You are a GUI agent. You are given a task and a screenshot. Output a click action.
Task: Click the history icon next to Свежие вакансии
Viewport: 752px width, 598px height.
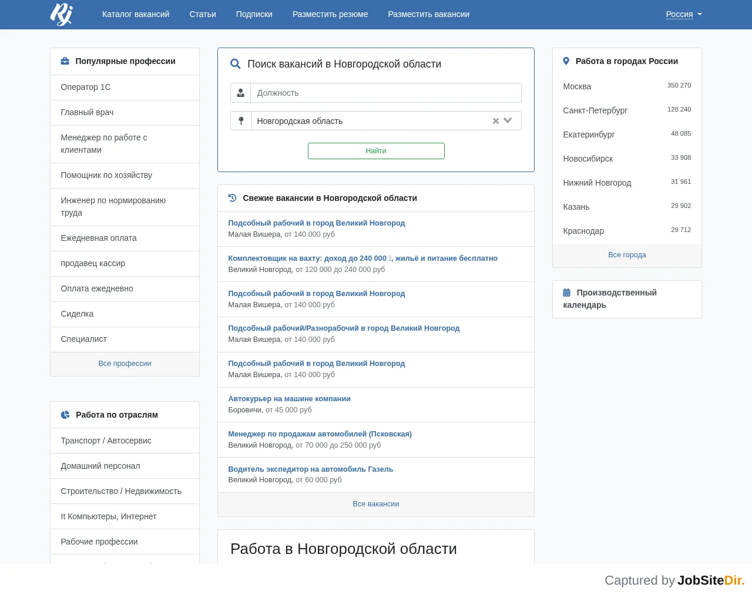pyautogui.click(x=232, y=198)
